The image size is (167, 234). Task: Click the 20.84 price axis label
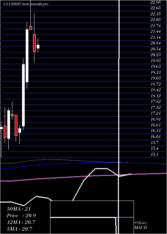click(x=156, y=43)
